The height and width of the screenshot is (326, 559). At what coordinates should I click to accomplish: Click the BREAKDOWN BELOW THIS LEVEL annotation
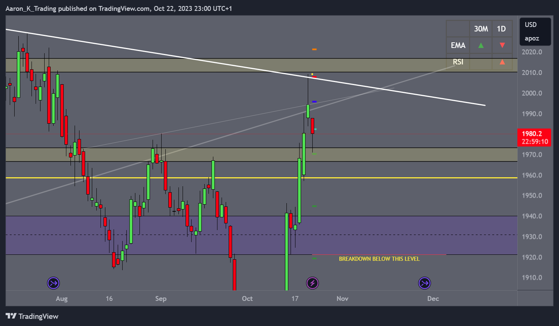pos(379,259)
